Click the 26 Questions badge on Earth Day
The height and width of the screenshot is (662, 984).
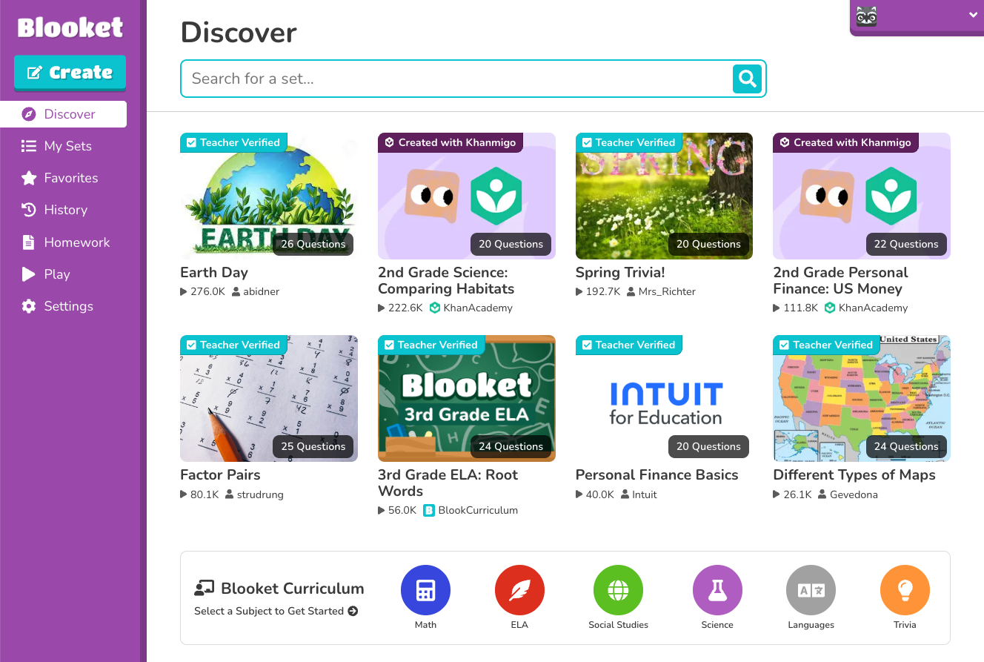[313, 244]
